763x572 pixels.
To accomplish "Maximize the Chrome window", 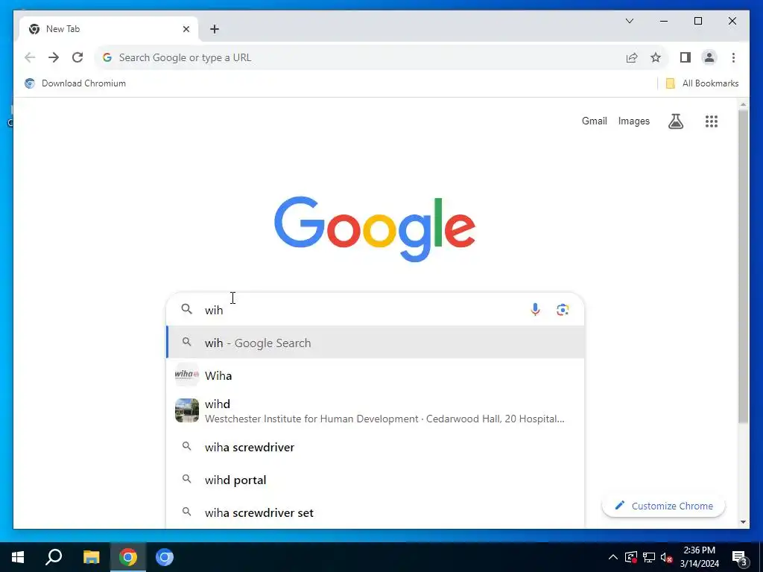I will 697,21.
